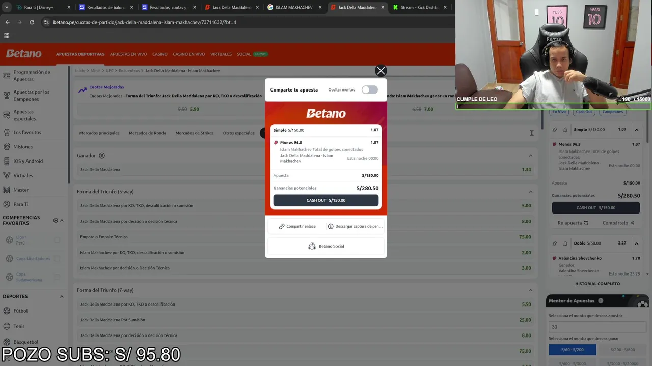Open Apuestas por los Campeones icon

coord(7,96)
